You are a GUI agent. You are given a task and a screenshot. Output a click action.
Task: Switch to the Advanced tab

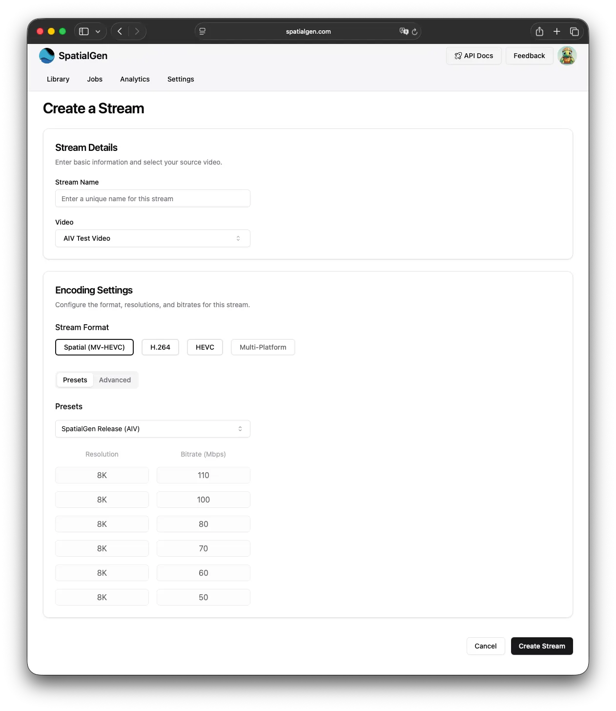[115, 380]
